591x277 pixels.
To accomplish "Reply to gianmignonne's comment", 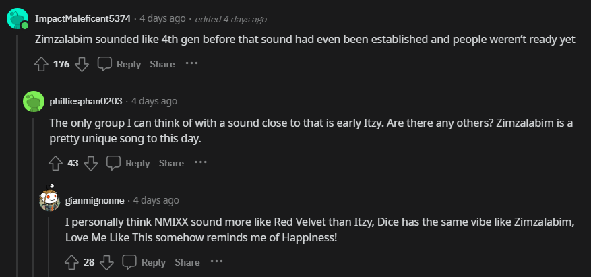I will [x=144, y=262].
